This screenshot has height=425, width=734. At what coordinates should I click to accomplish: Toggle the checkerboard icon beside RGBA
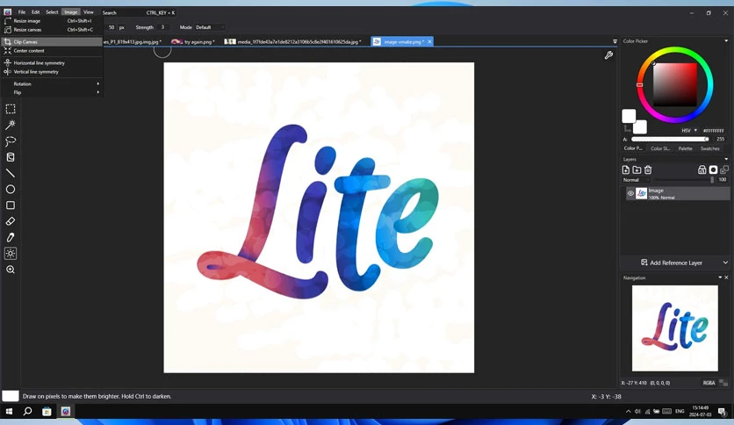(x=723, y=383)
